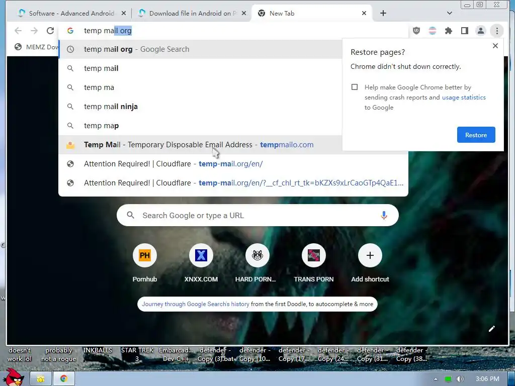This screenshot has width=515, height=386.
Task: Open the uBlock shield extension icon
Action: (416, 31)
